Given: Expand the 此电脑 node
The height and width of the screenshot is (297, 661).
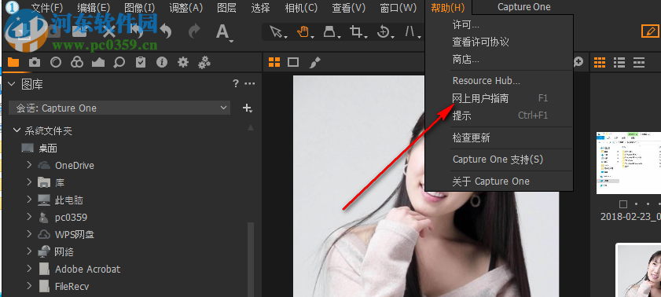Looking at the screenshot, I should tap(29, 200).
